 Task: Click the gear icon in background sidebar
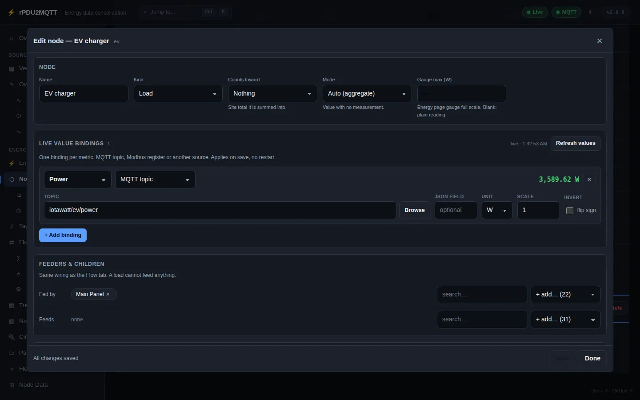pos(19,289)
